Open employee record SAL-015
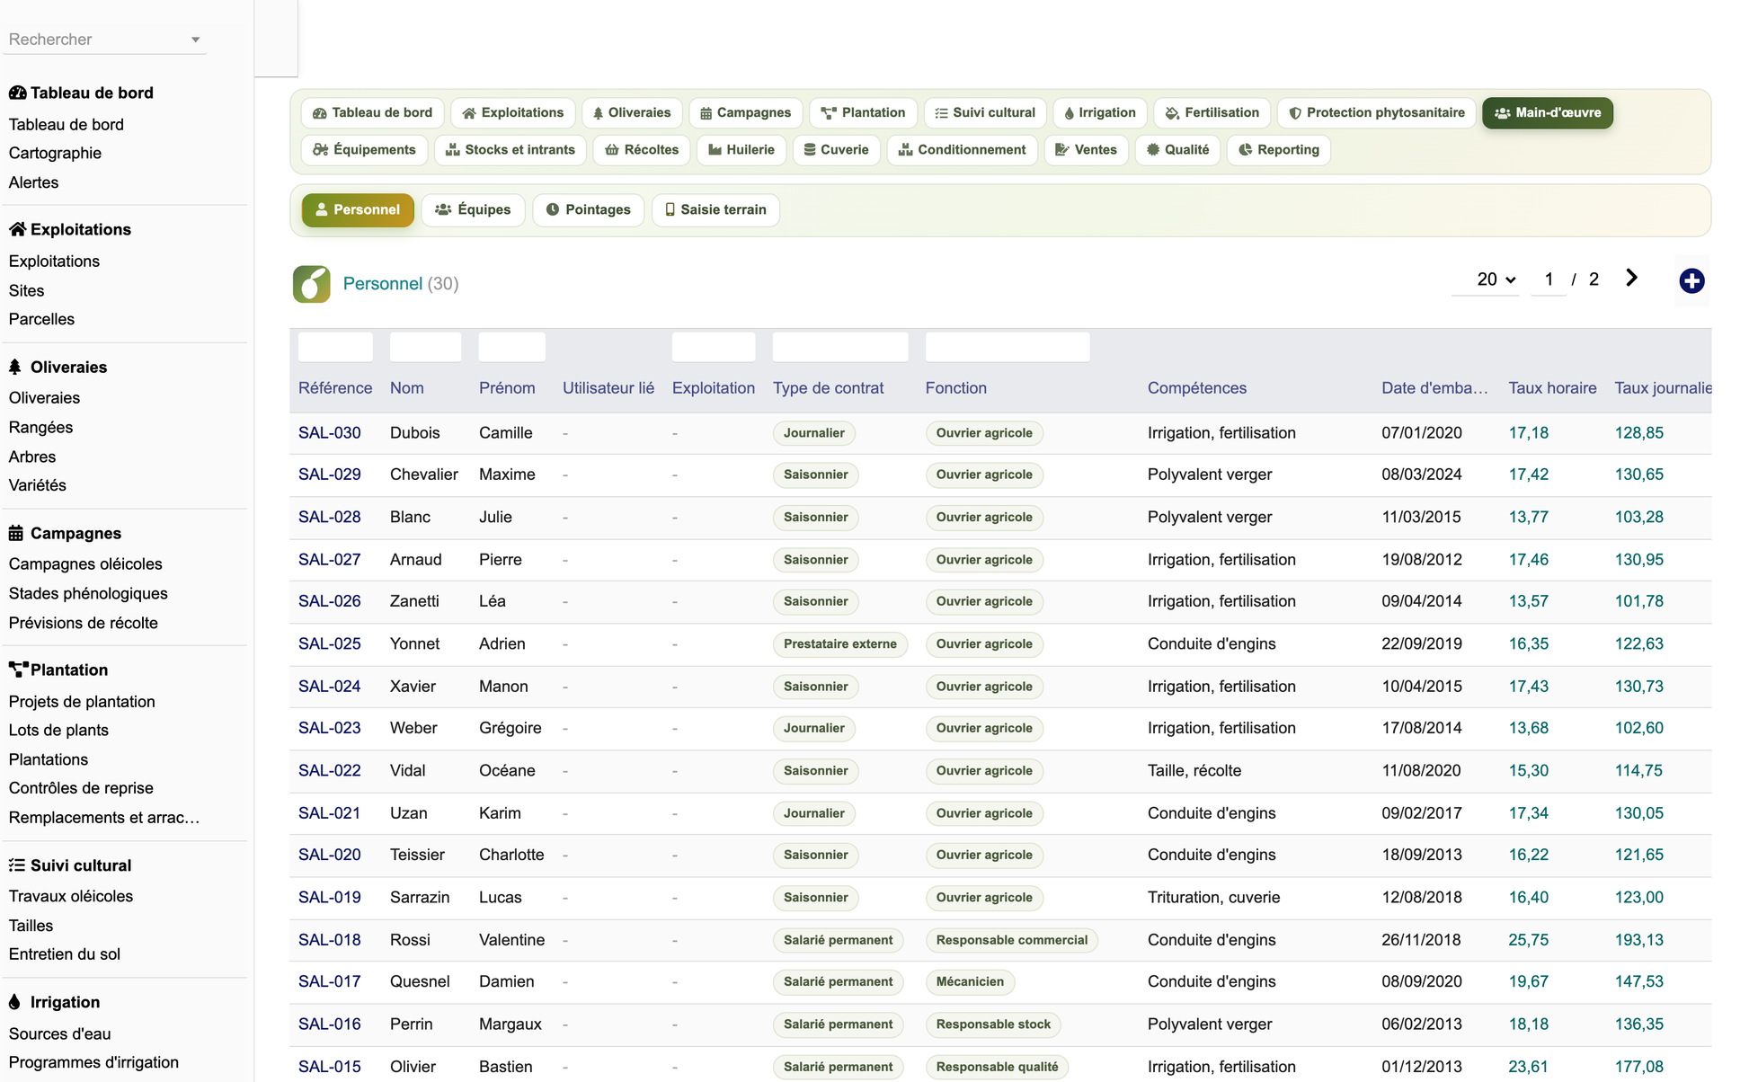The width and height of the screenshot is (1749, 1082). pyautogui.click(x=330, y=1067)
